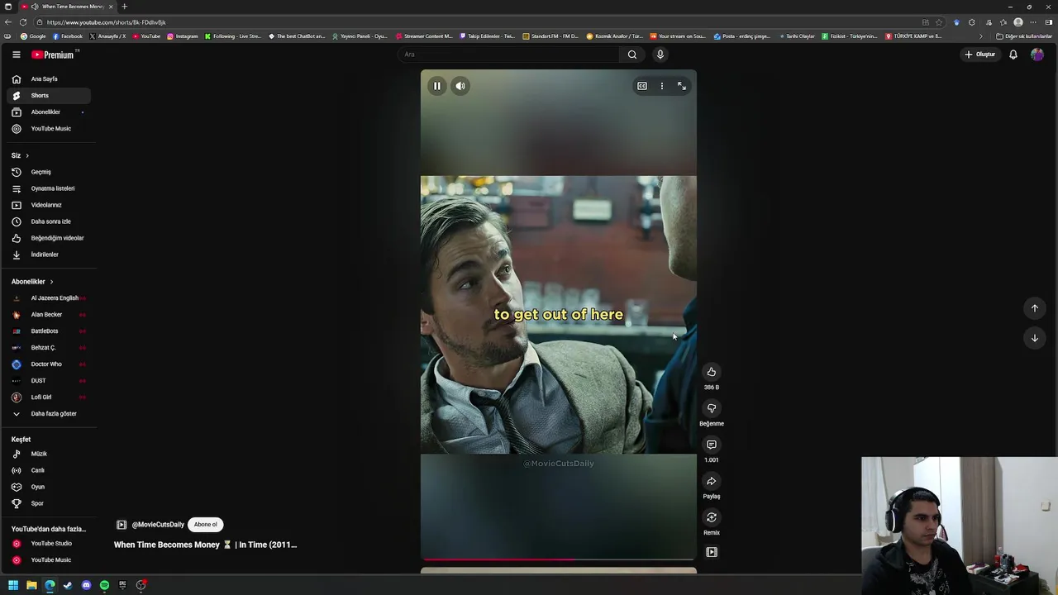1058x595 pixels.
Task: Open Abonelikler in the sidebar
Action: pyautogui.click(x=49, y=112)
